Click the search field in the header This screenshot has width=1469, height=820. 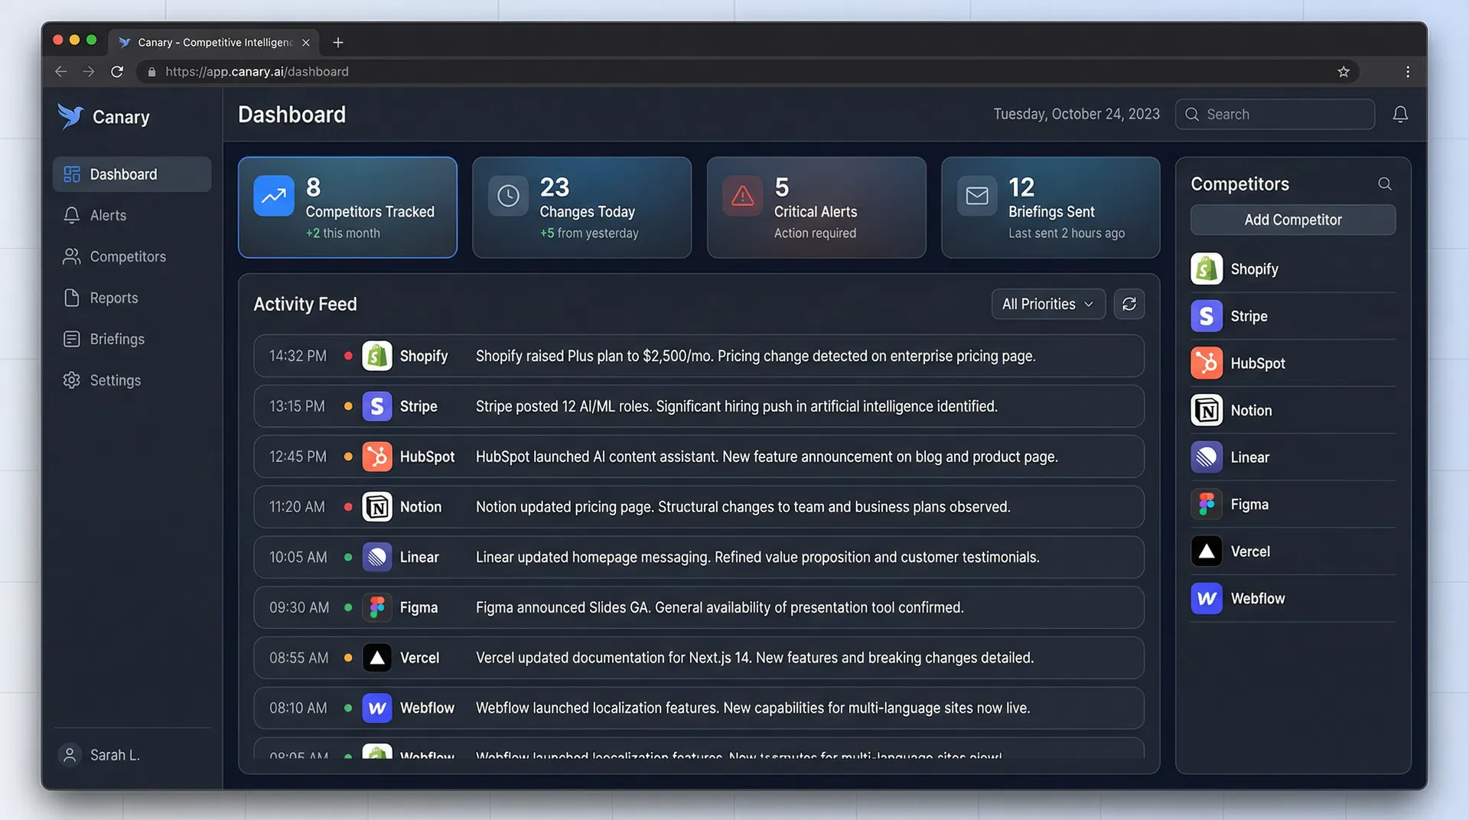[x=1275, y=113]
